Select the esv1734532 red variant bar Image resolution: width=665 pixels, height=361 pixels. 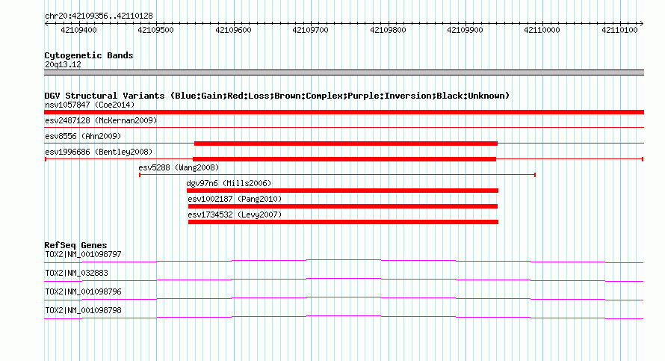(343, 222)
